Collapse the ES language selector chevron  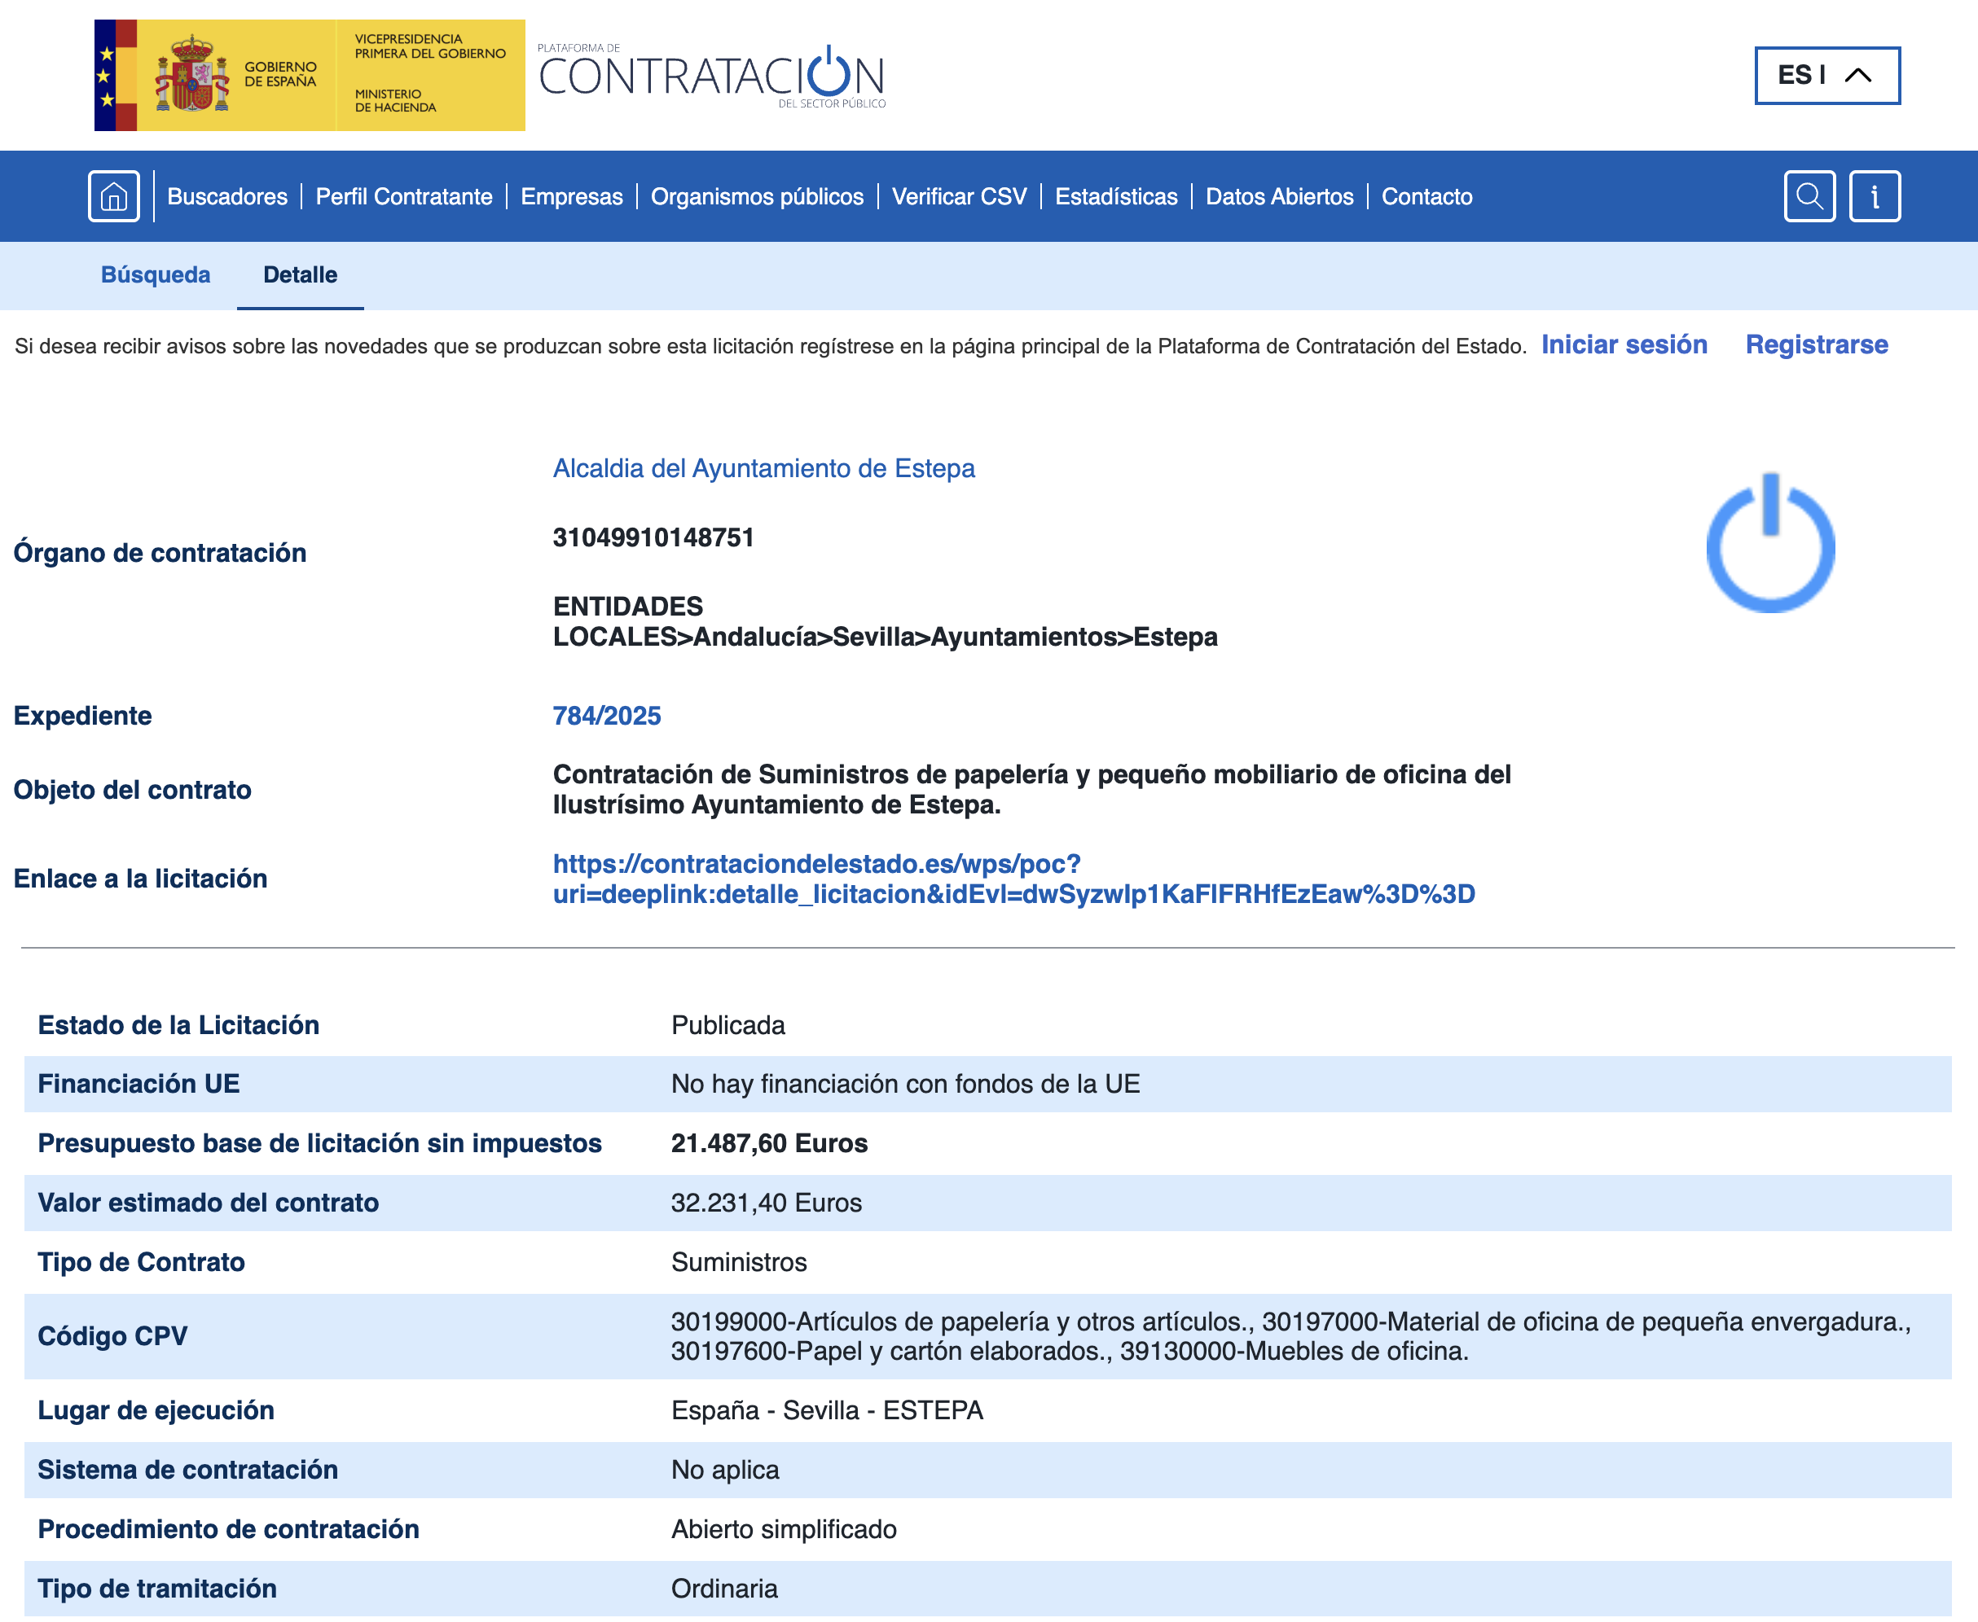pyautogui.click(x=1857, y=75)
